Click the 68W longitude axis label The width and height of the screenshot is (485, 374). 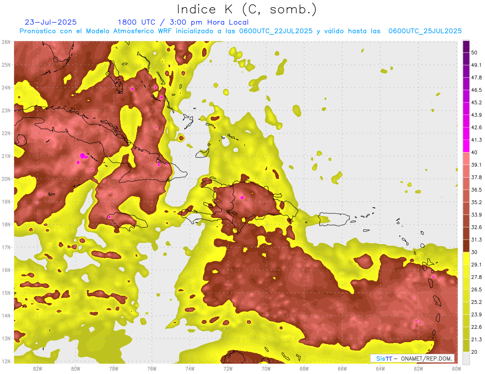pyautogui.click(x=304, y=369)
